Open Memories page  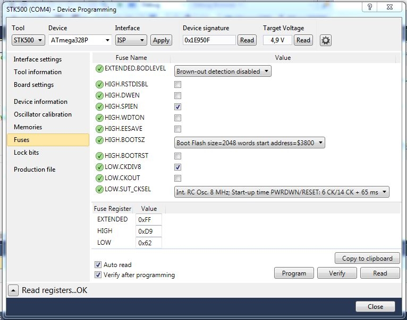pyautogui.click(x=28, y=127)
